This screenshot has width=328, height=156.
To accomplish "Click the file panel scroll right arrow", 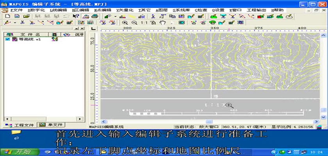I will [80, 119].
